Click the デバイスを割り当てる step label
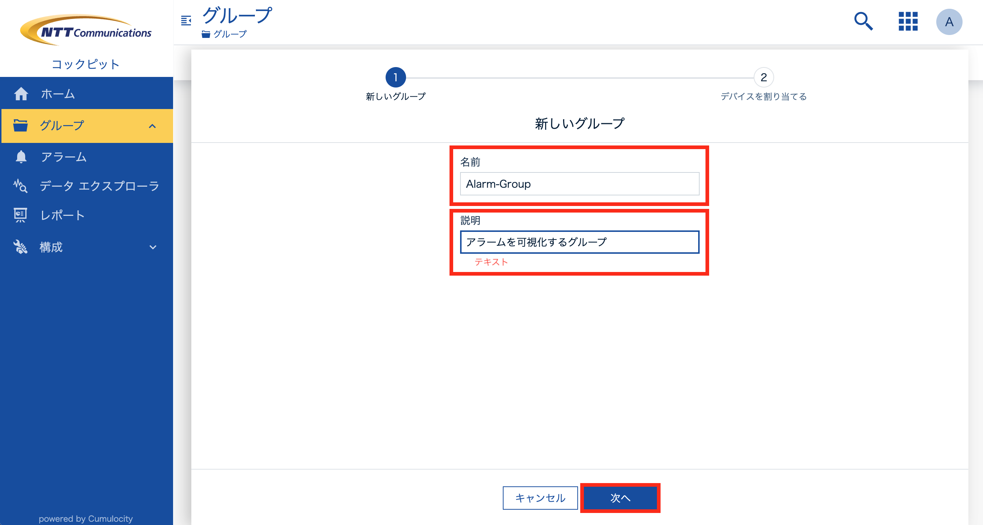This screenshot has height=525, width=983. pos(764,96)
